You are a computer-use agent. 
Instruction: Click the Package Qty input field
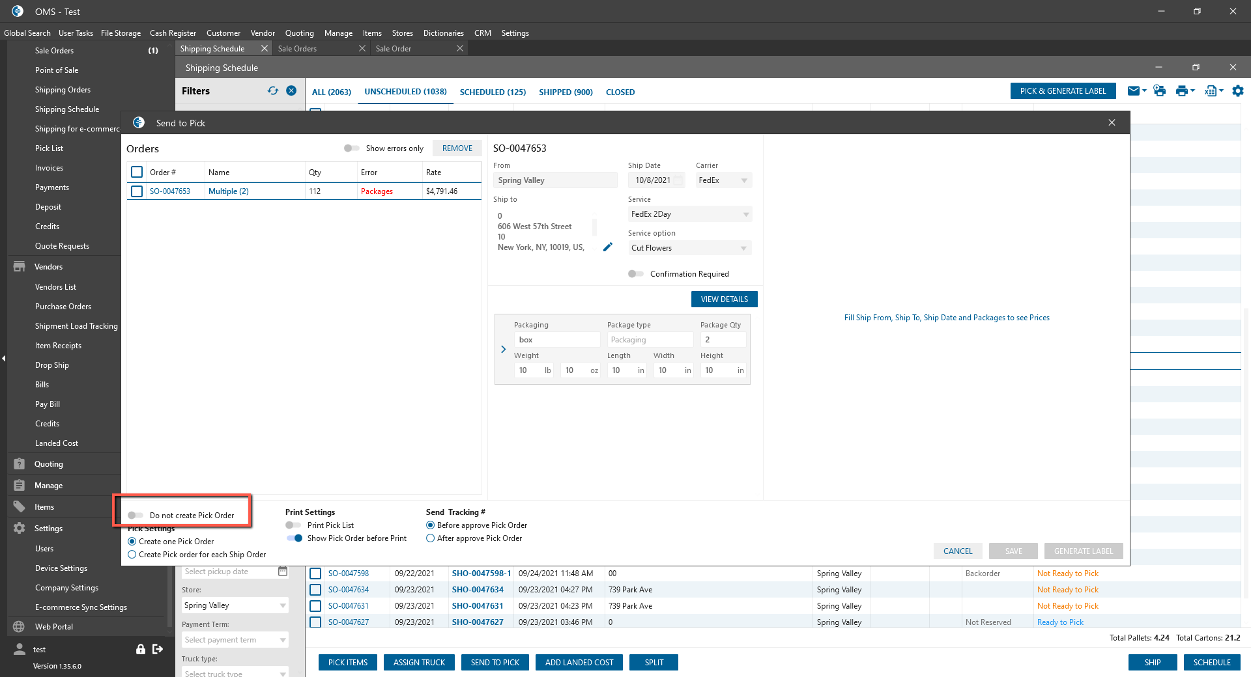tap(723, 340)
